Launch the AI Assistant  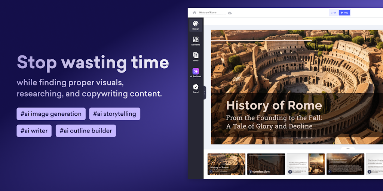pos(196,73)
